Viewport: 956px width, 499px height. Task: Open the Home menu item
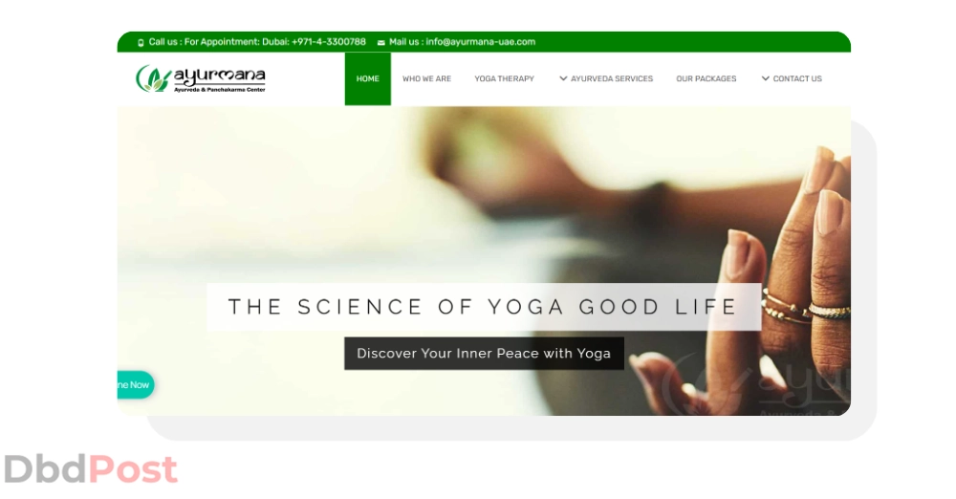pos(368,78)
